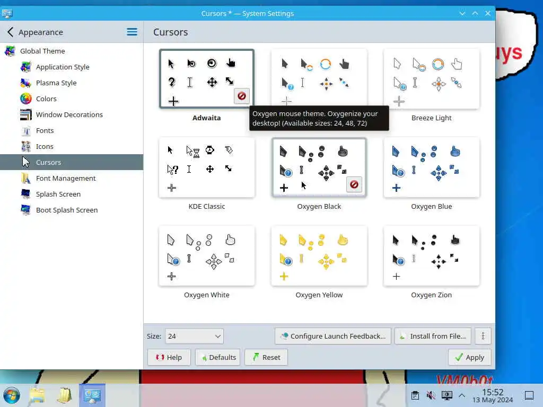Select the Oxygen White cursor theme
The image size is (543, 407).
[207, 256]
